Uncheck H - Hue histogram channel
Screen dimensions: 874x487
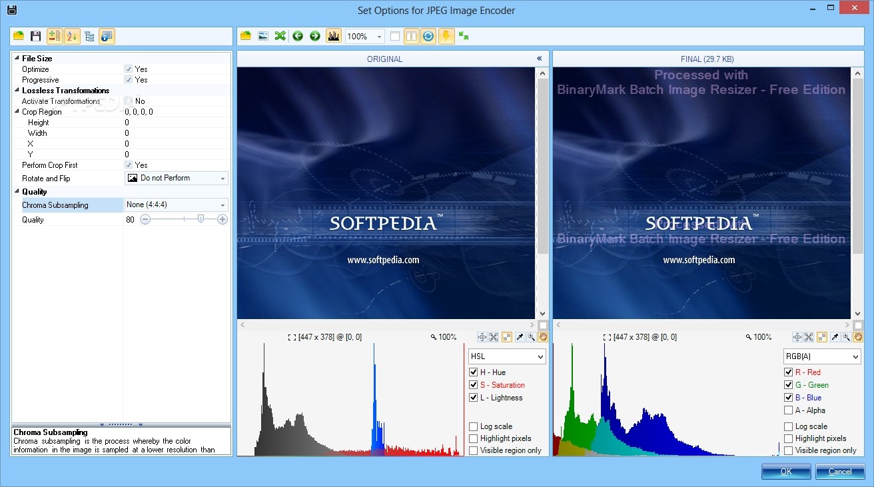[473, 372]
